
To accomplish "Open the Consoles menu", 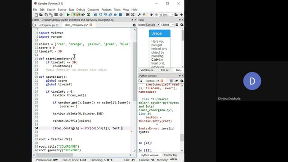I will [x=93, y=9].
